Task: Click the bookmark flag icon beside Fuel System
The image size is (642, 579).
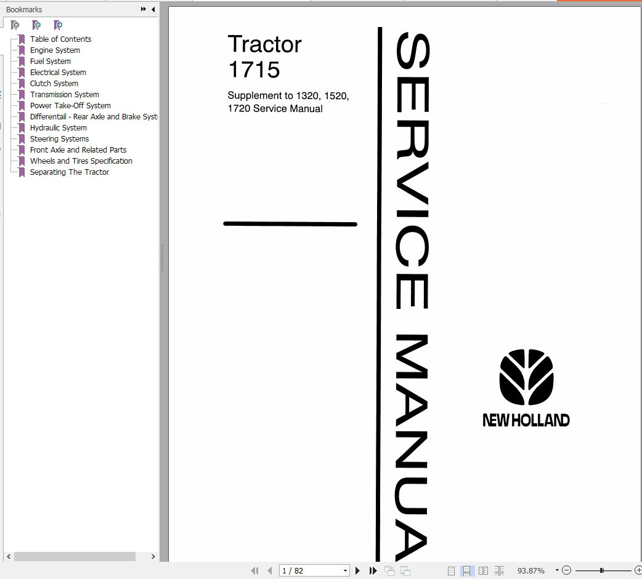Action: pyautogui.click(x=22, y=62)
